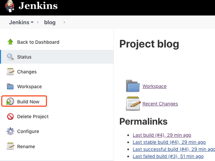215x161 pixels.
Task: Open the Recent Changes link
Action: [x=160, y=104]
